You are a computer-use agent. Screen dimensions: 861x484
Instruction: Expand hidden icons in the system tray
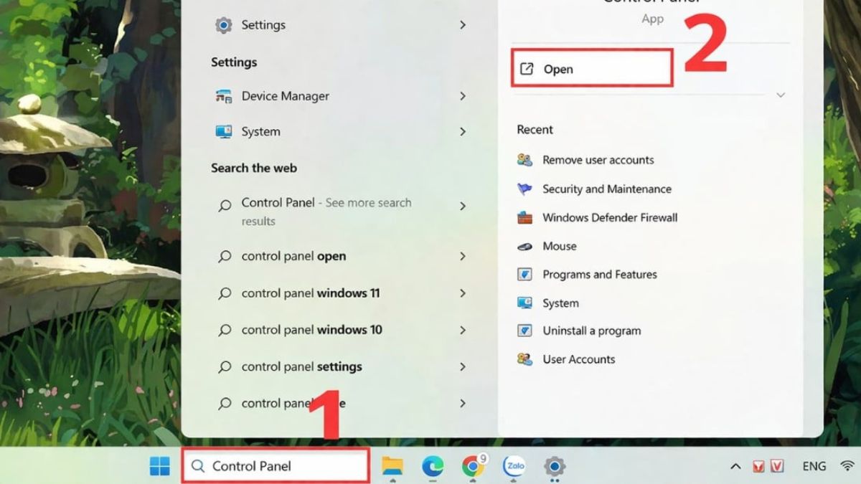(x=735, y=465)
